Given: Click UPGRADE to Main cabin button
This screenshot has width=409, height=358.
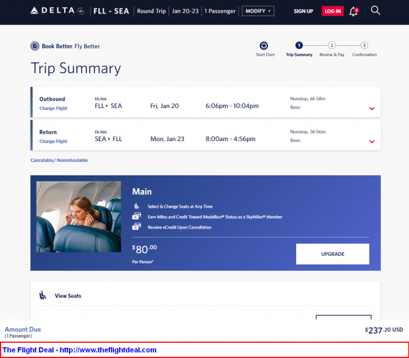Looking at the screenshot, I should click(333, 254).
